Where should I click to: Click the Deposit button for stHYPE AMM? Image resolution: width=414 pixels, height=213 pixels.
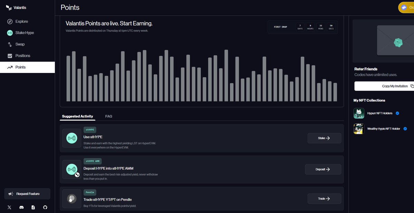[x=323, y=169]
